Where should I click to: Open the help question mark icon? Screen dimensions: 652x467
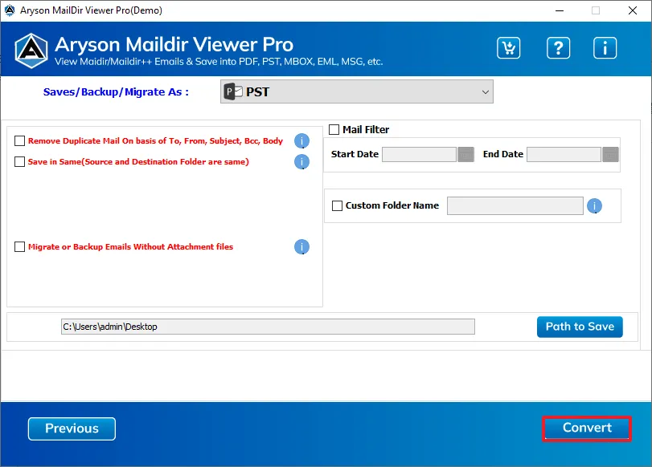tap(558, 47)
